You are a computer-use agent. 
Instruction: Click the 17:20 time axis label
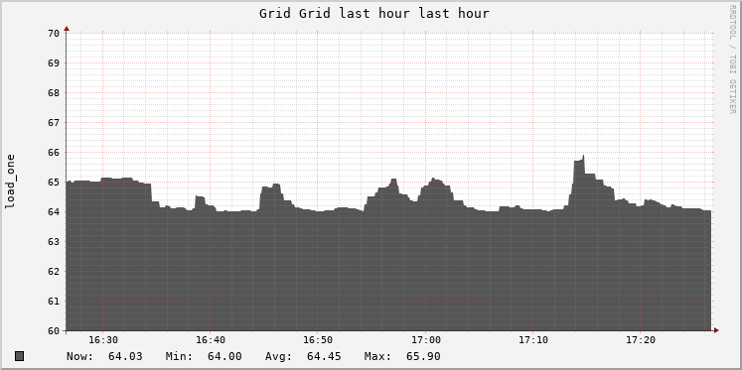tap(641, 340)
